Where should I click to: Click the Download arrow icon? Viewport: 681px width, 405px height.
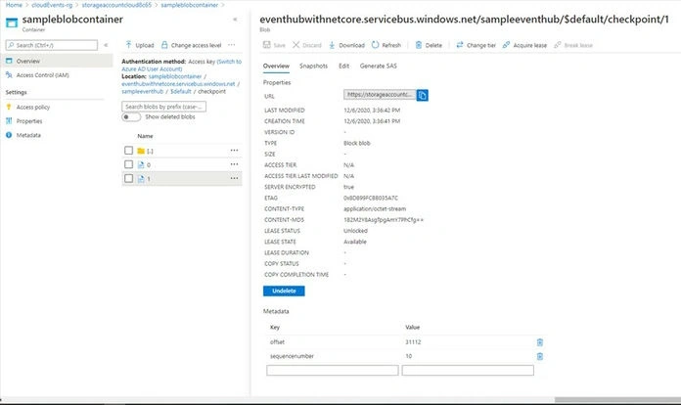point(332,45)
